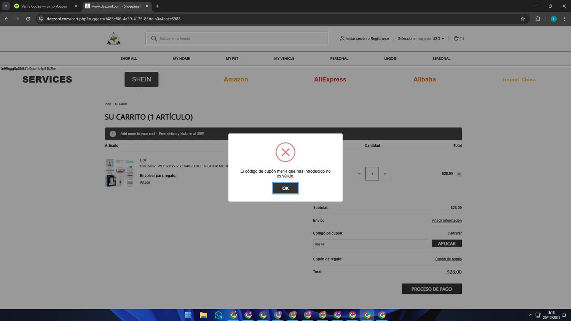Screen dimensions: 571x321
Task: Open Iniciar sesión o Registrarse link
Action: pos(367,38)
